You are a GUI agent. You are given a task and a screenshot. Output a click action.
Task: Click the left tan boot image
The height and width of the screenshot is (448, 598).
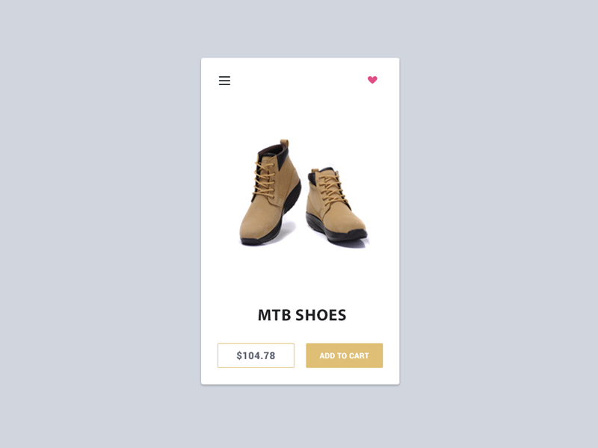pos(269,193)
